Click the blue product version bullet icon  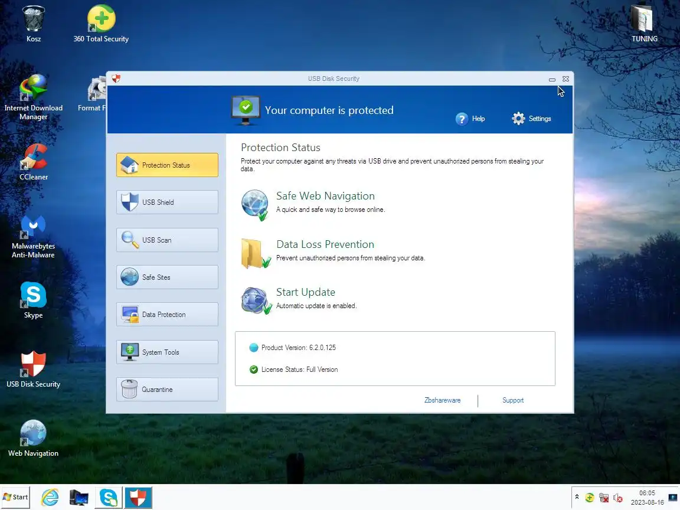(x=254, y=347)
